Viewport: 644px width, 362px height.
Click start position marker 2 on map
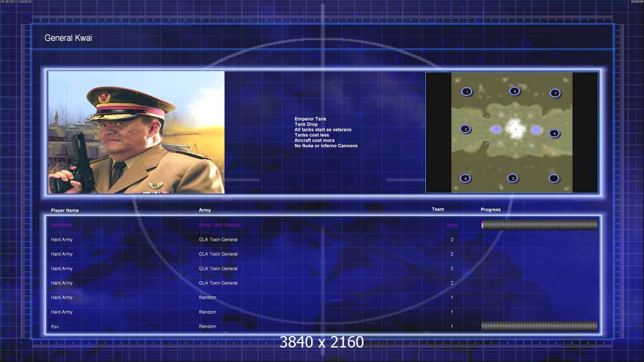pyautogui.click(x=465, y=129)
